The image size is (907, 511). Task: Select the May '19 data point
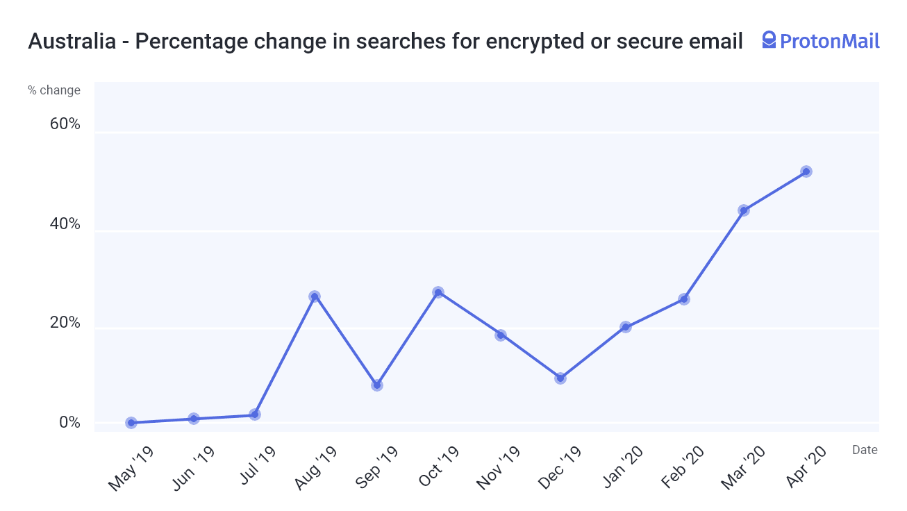(131, 423)
